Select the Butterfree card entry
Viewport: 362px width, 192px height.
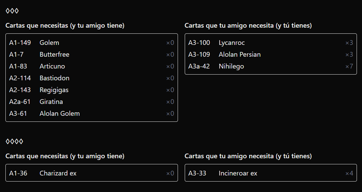(92, 55)
